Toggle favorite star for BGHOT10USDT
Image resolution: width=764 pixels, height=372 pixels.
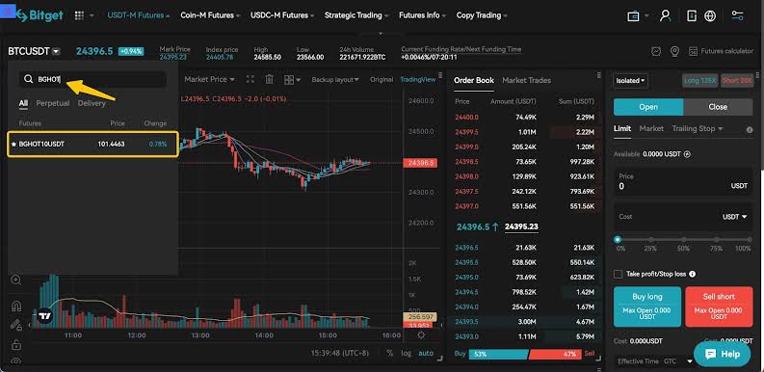click(x=13, y=145)
